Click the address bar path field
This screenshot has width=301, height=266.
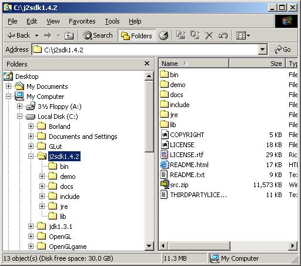point(145,50)
